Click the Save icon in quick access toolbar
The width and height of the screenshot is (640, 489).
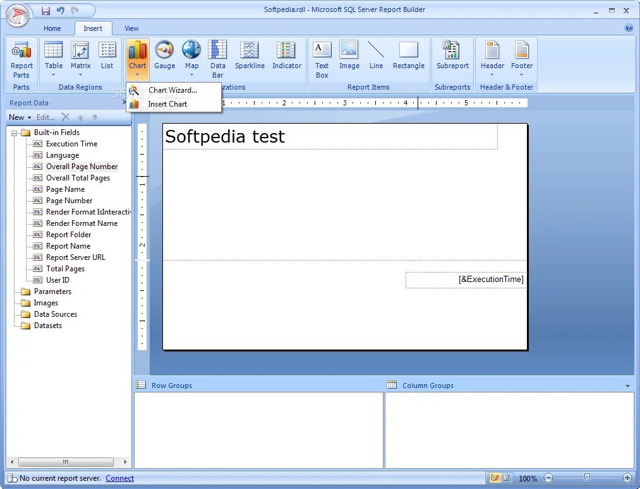tap(45, 11)
